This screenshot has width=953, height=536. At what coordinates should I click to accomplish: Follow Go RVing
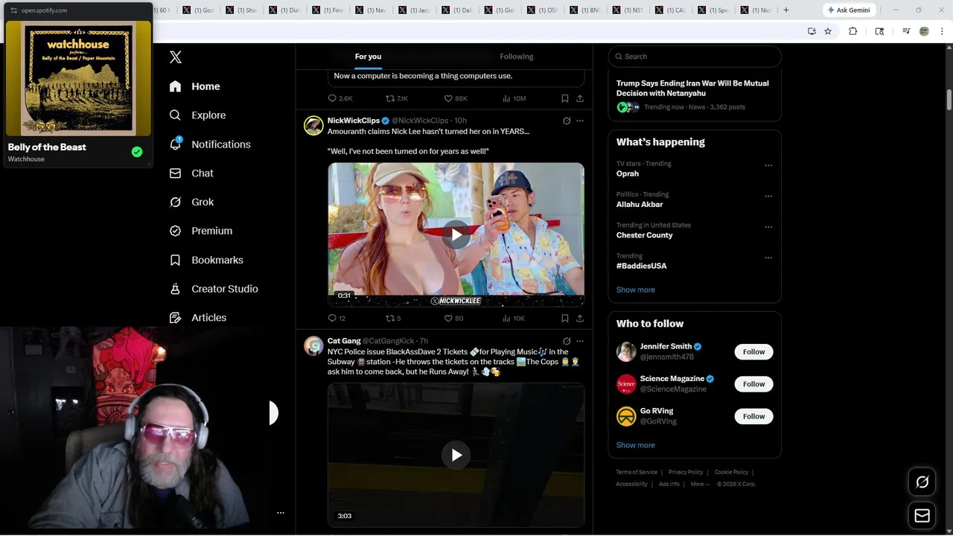[x=753, y=416]
